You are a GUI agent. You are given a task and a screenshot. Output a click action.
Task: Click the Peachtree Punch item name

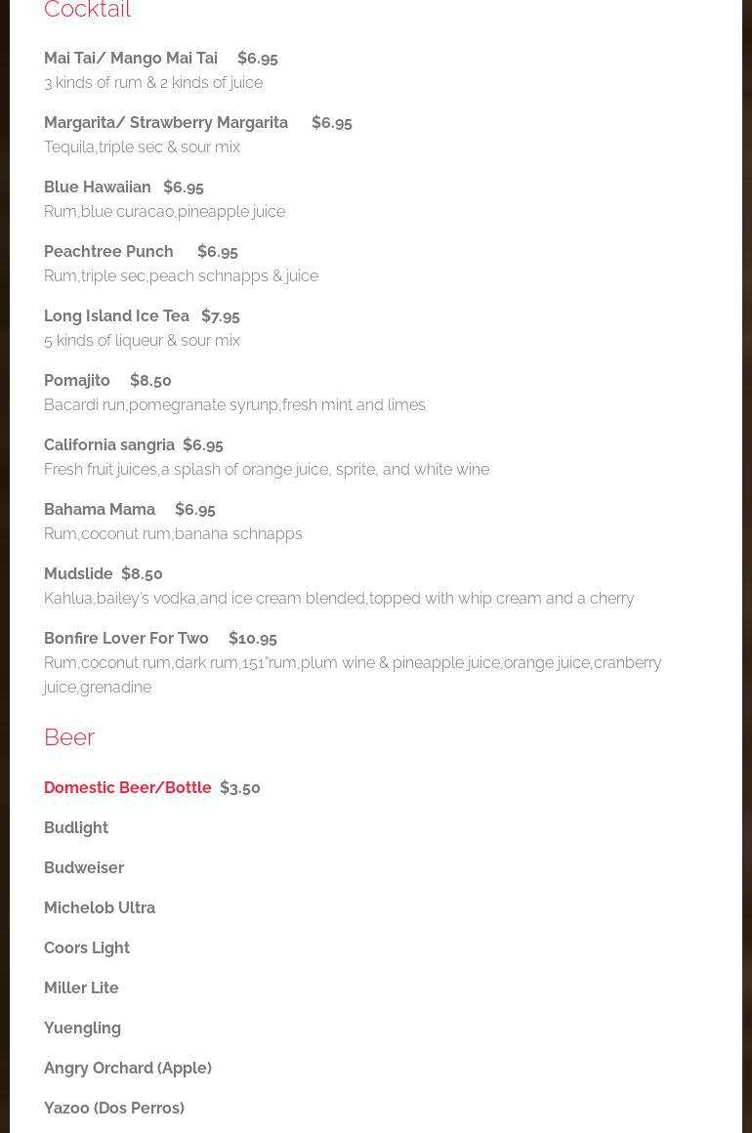click(108, 251)
